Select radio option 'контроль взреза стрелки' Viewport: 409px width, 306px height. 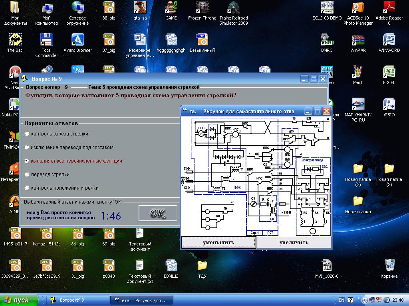(x=27, y=134)
